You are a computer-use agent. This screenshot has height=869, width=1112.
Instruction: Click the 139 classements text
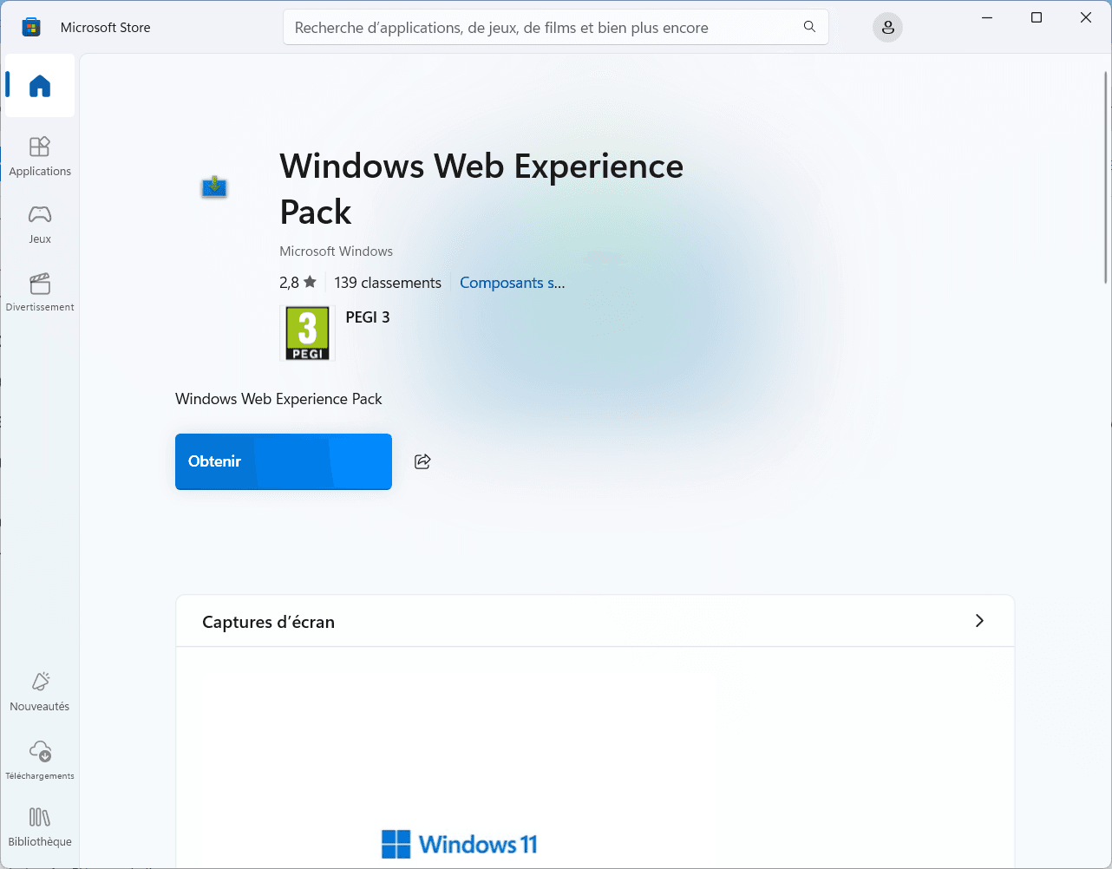tap(388, 283)
